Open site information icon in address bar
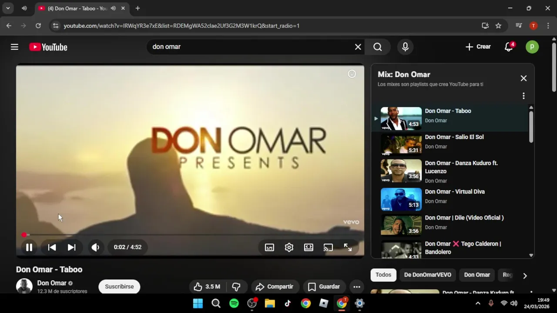 point(55,26)
